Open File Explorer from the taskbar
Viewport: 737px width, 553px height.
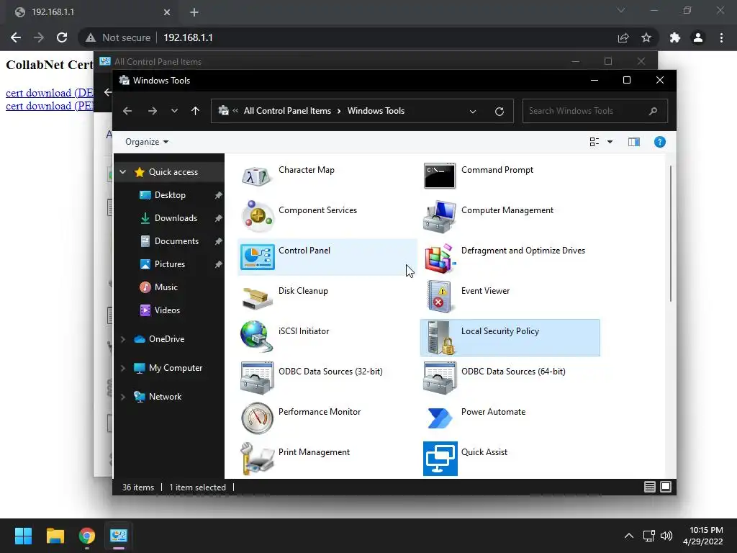click(55, 536)
